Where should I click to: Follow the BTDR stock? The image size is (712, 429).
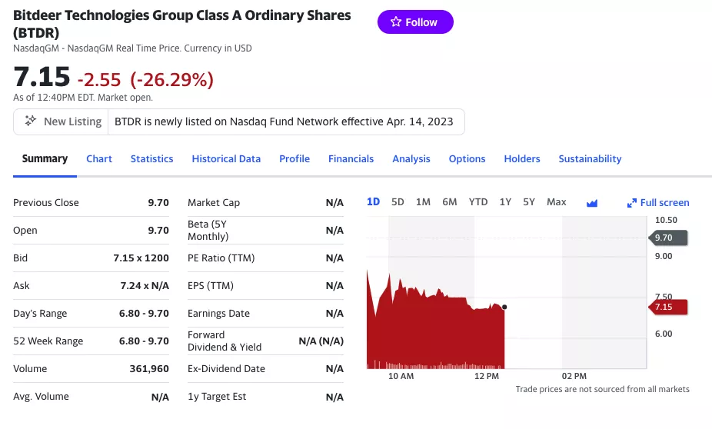[415, 22]
